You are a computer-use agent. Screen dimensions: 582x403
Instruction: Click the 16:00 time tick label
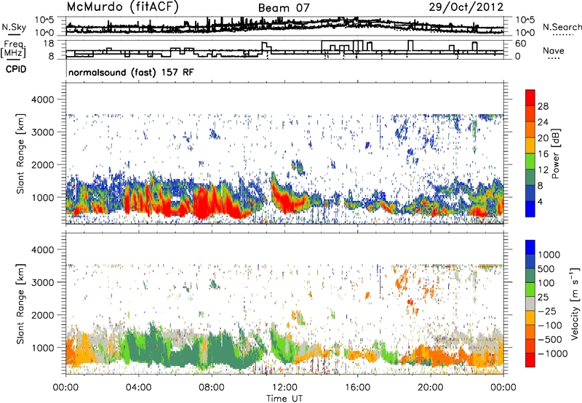click(358, 388)
